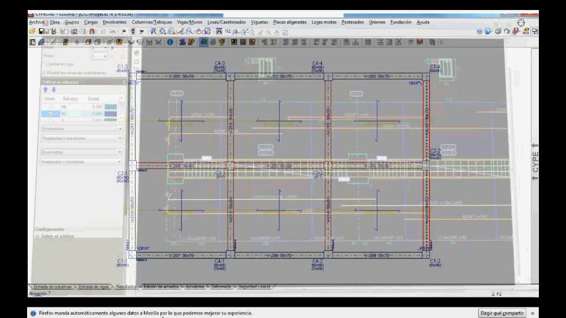
Task: Switch to 'Entrada de columnas' tab
Action: pos(52,287)
